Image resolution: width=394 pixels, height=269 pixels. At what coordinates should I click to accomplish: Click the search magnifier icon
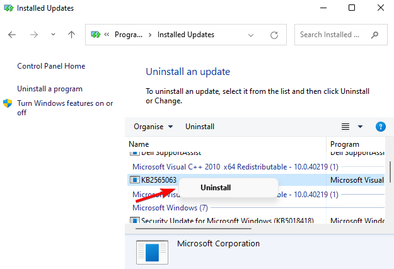click(374, 35)
